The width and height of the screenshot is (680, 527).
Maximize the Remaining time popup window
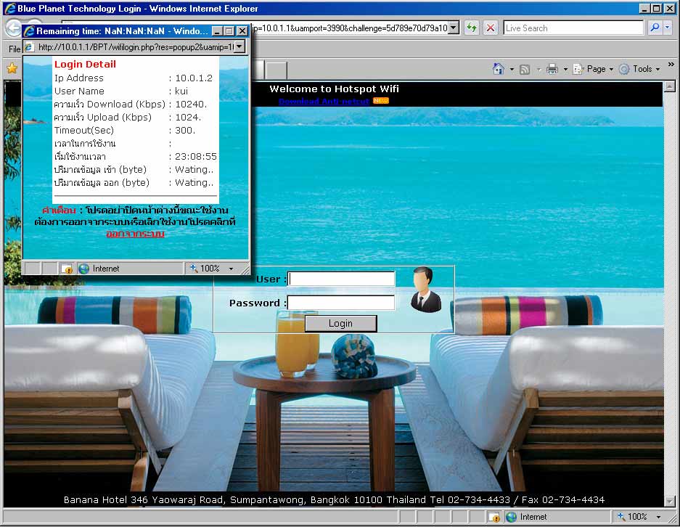tap(230, 30)
